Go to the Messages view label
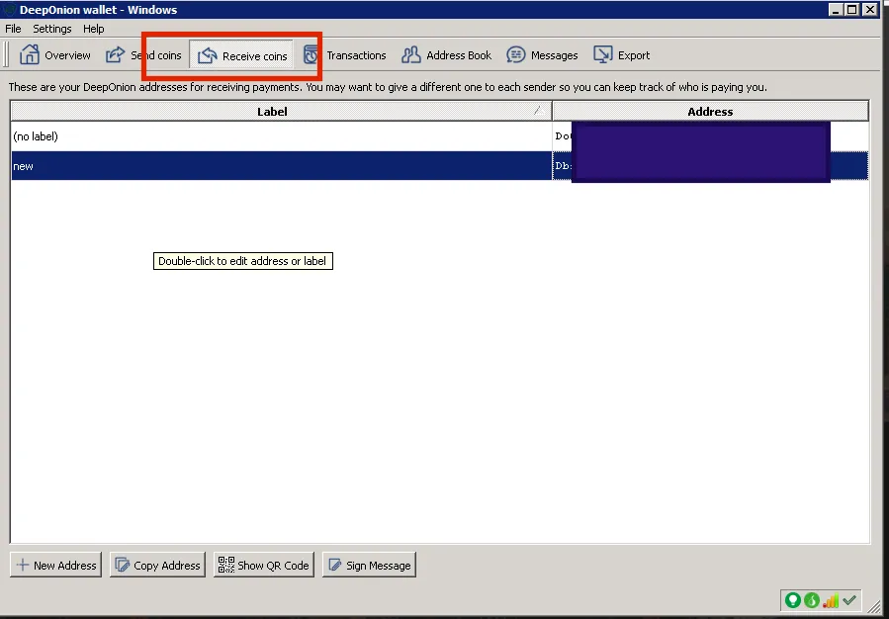This screenshot has width=889, height=619. (x=554, y=55)
